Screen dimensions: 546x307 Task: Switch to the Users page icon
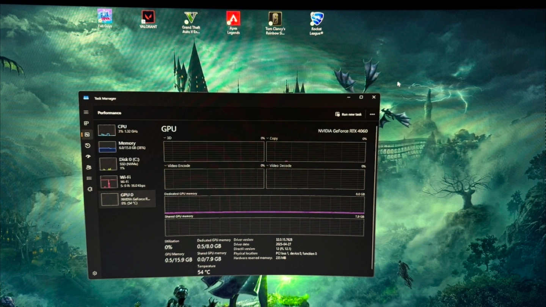89,167
